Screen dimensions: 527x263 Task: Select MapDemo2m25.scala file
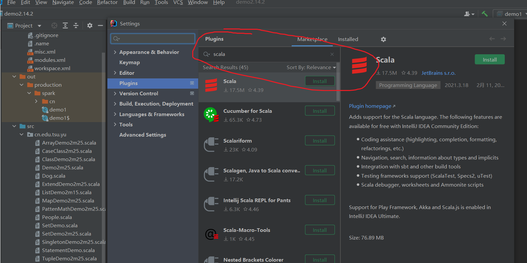coord(68,200)
